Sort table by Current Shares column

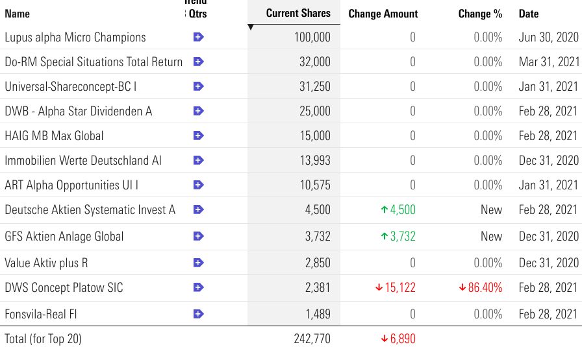(x=297, y=13)
